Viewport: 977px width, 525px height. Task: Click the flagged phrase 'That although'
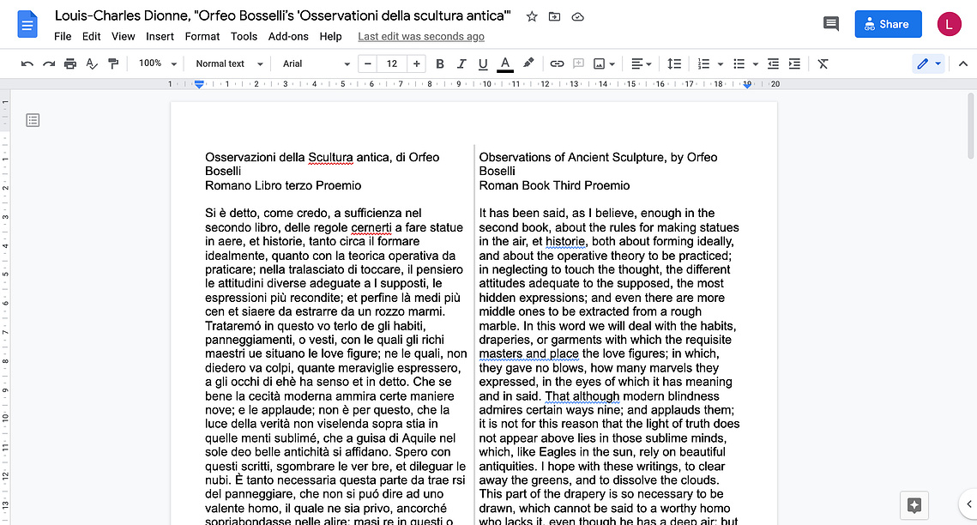pyautogui.click(x=582, y=396)
